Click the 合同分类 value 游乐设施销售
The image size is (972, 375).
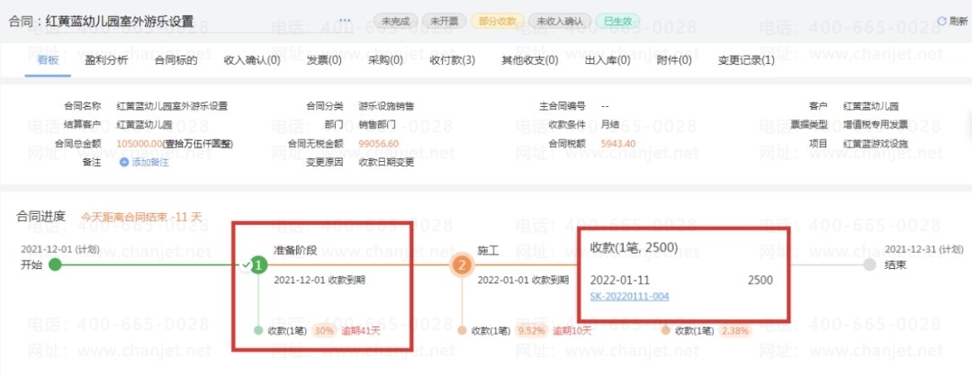coord(386,106)
